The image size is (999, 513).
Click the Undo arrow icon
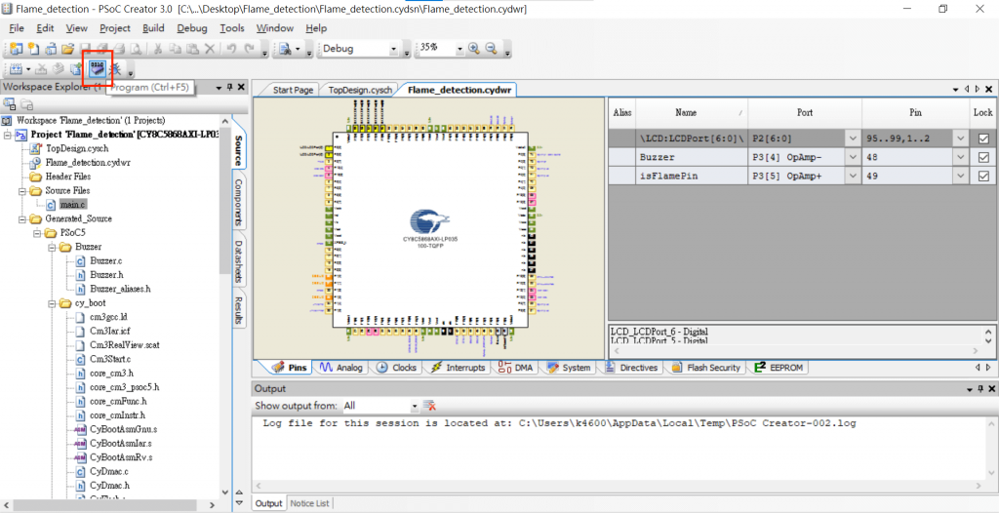pyautogui.click(x=232, y=49)
